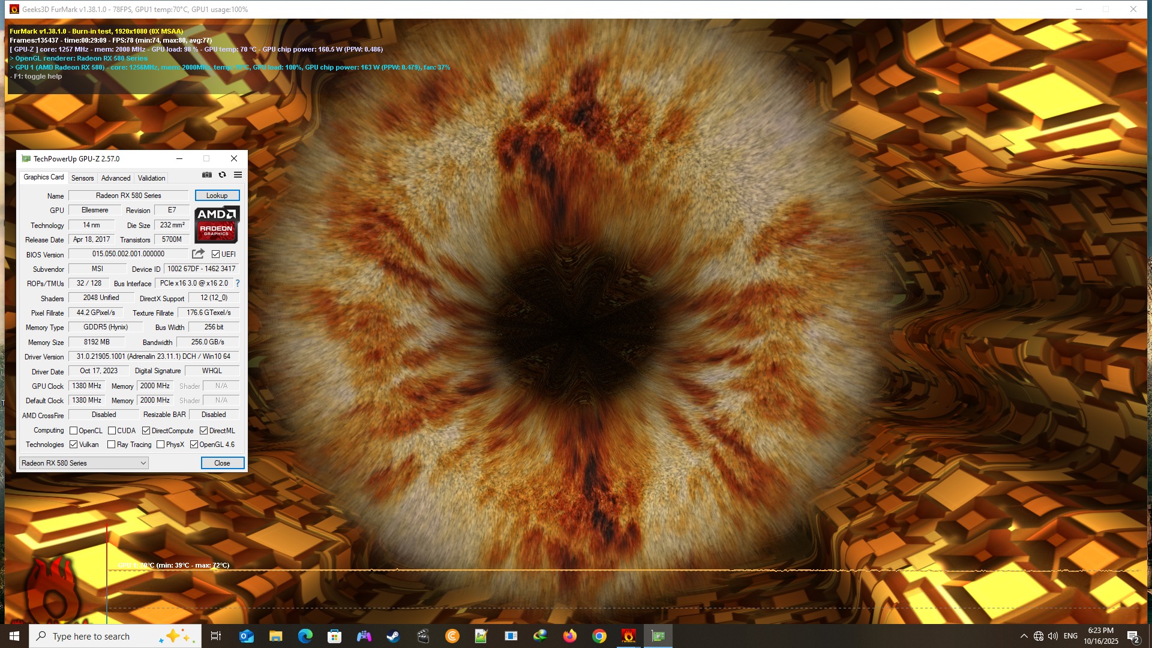
Task: Click the AMD Radeon Graphics logo
Action: point(217,224)
